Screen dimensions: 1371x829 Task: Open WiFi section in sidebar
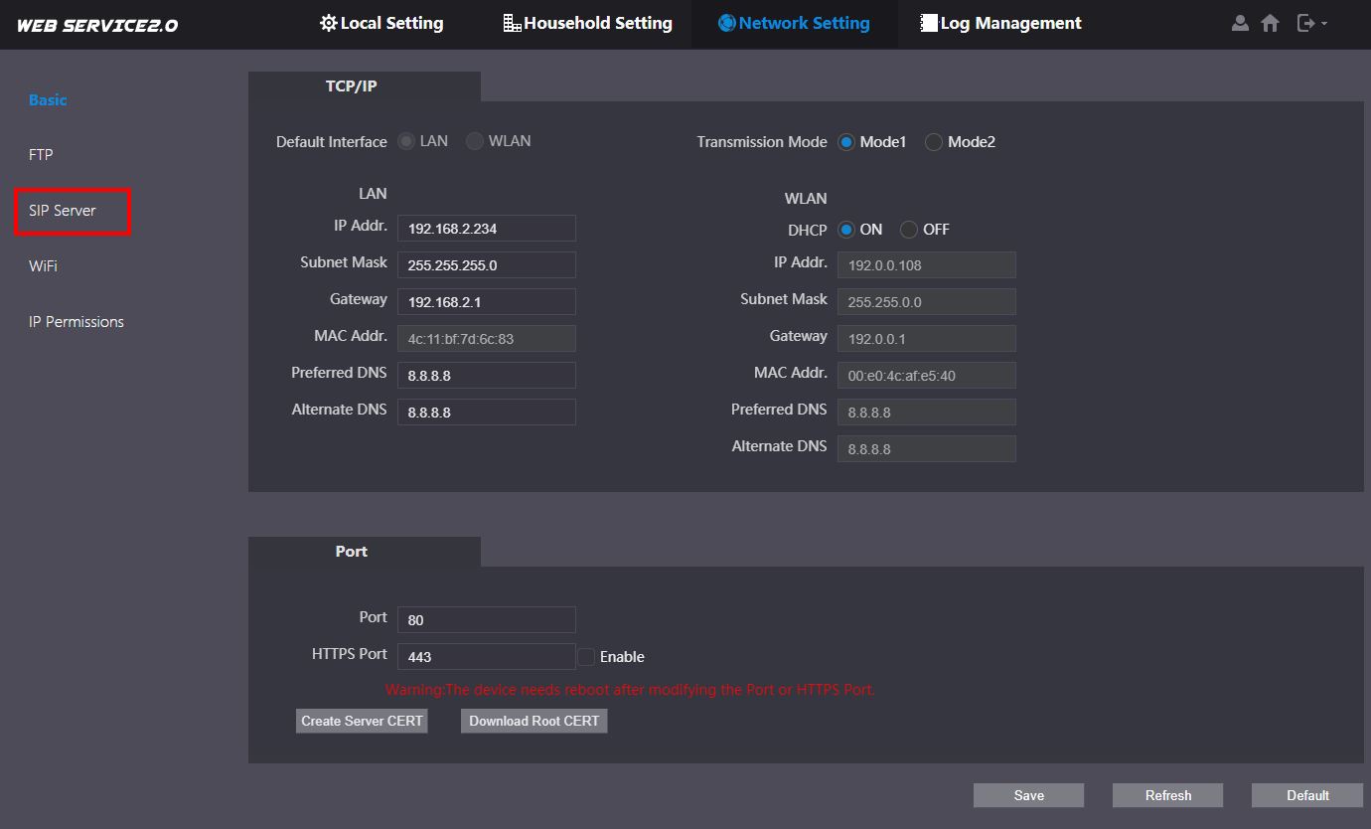(x=43, y=266)
